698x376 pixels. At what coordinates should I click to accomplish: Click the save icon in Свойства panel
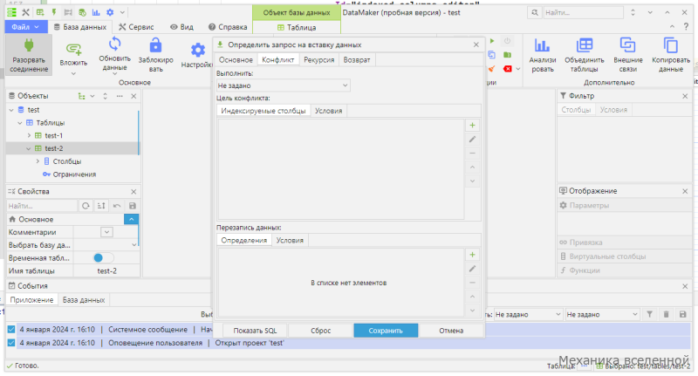(133, 206)
